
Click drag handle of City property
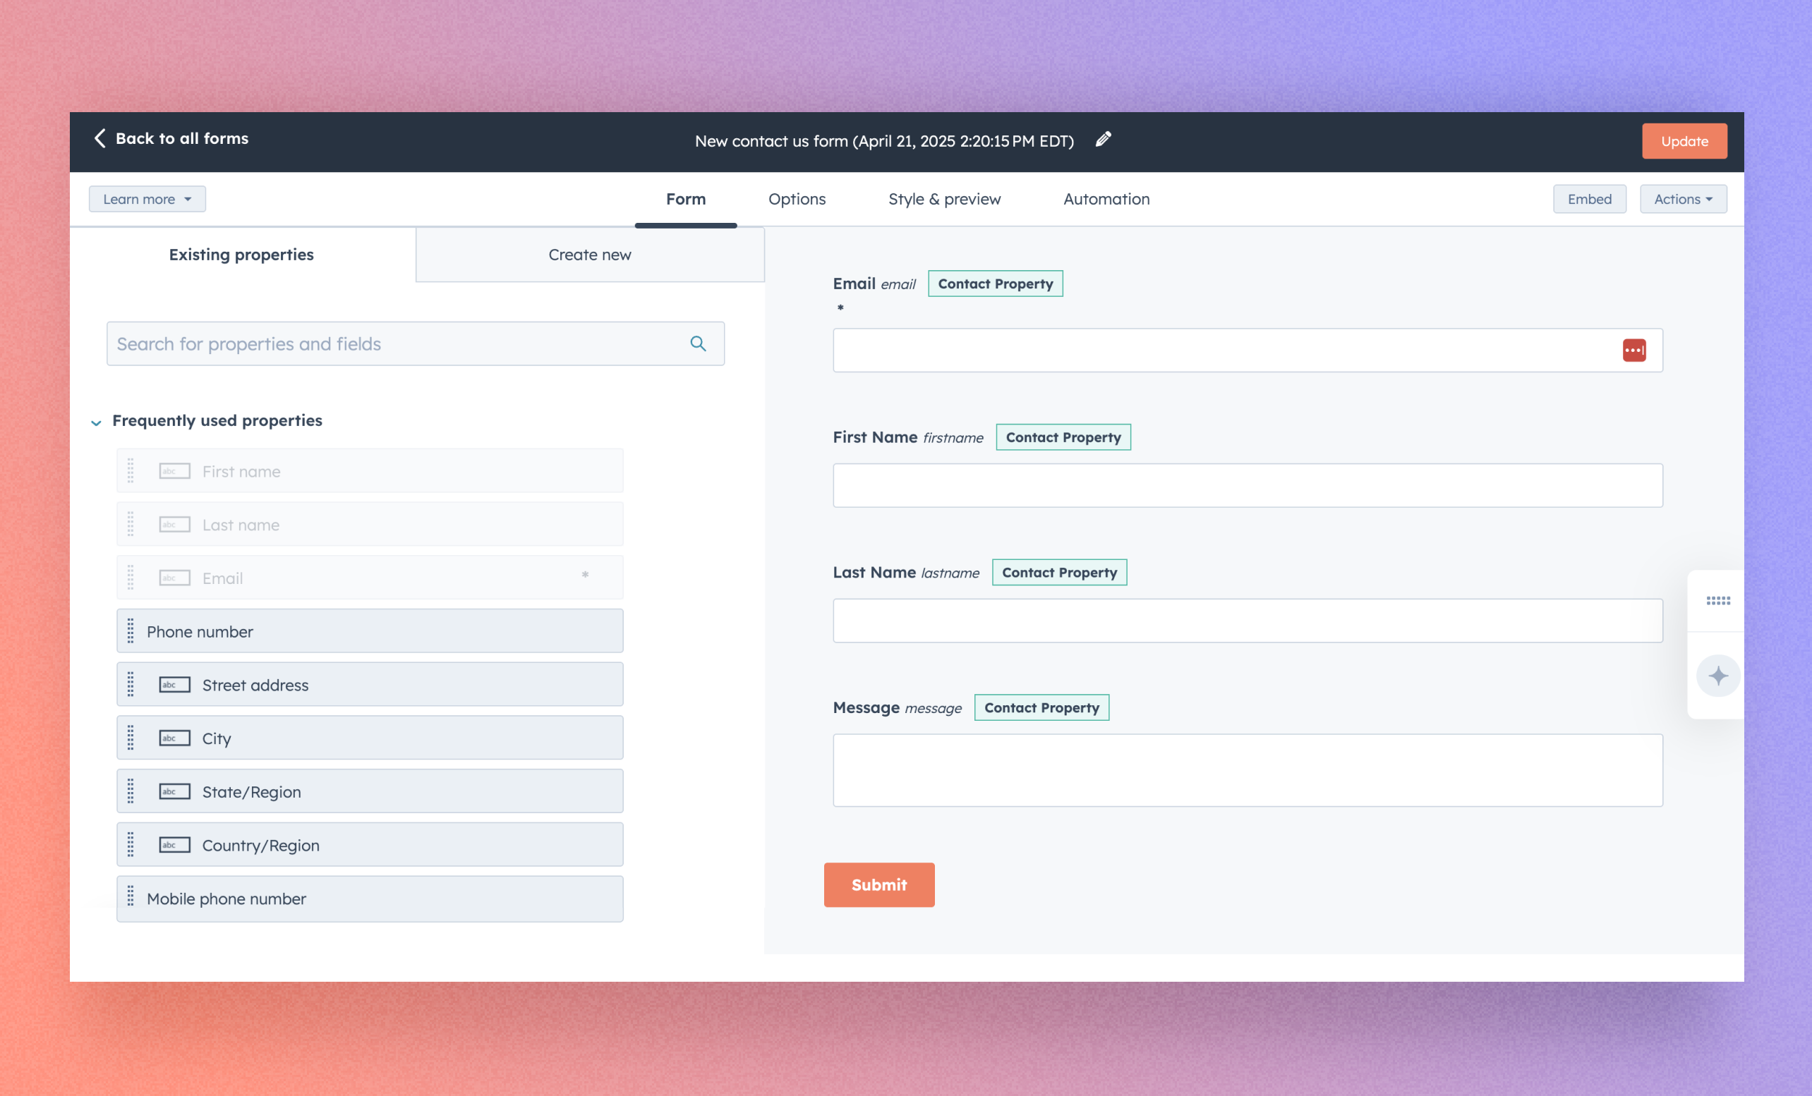click(x=131, y=737)
